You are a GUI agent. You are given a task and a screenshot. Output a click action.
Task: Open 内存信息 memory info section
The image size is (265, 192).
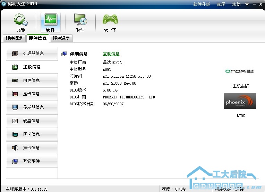pos(32,80)
